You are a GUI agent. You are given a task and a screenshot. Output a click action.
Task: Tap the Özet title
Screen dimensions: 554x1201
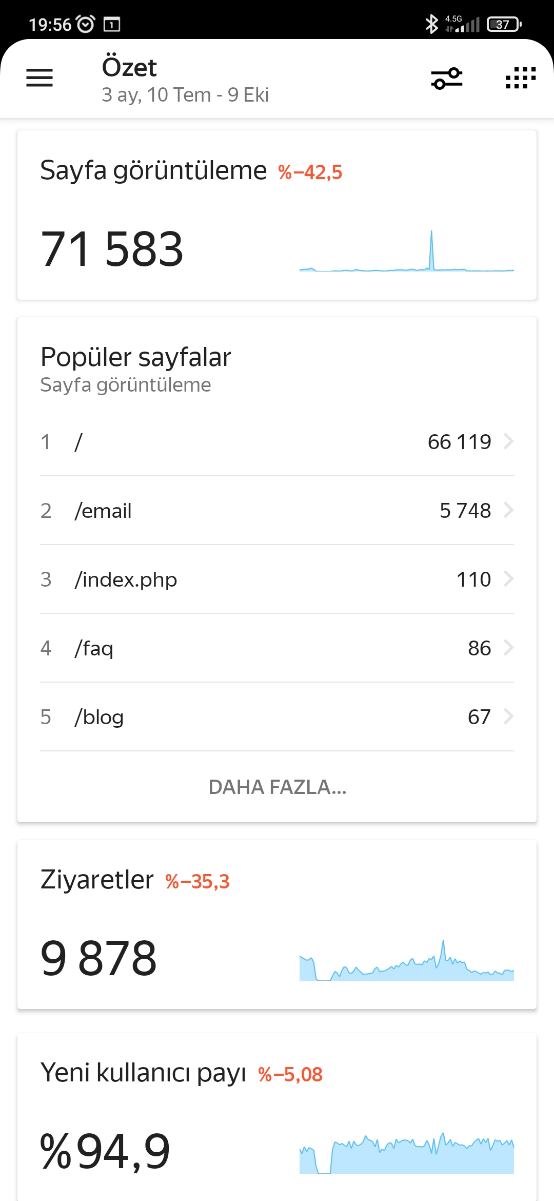click(x=129, y=67)
